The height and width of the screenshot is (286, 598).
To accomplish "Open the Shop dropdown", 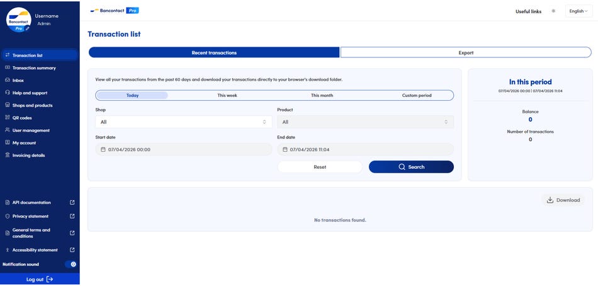I will 183,122.
